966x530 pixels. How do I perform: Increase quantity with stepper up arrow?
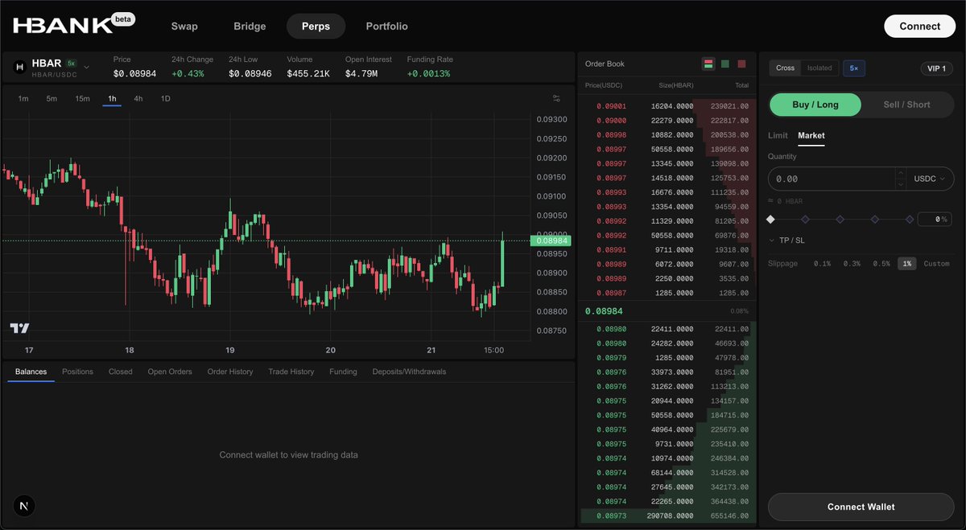click(x=901, y=173)
